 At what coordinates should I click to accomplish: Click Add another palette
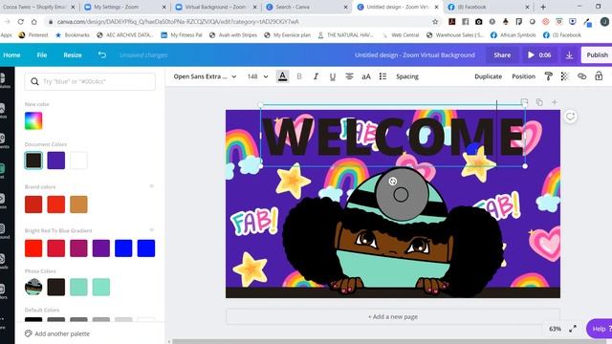click(57, 333)
